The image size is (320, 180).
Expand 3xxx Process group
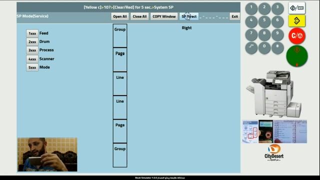click(32, 50)
